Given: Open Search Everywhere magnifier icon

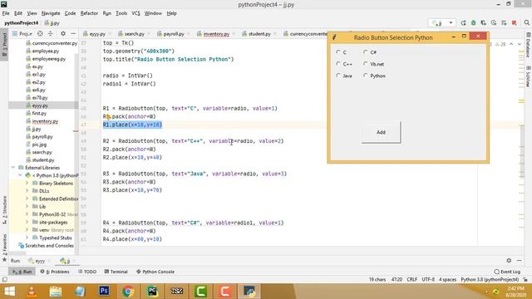Looking at the screenshot, I should 526,22.
